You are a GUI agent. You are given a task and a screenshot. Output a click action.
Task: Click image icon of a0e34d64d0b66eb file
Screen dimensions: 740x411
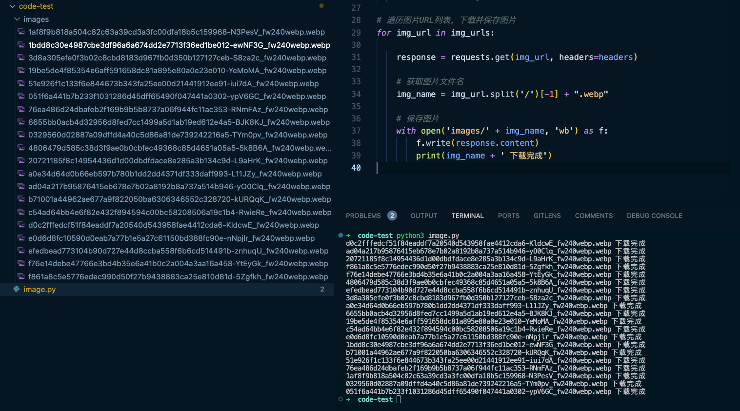(x=21, y=174)
